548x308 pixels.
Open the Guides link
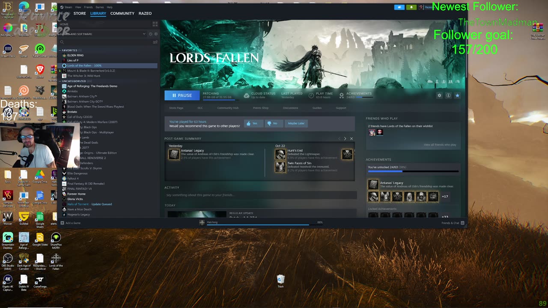pos(317,108)
